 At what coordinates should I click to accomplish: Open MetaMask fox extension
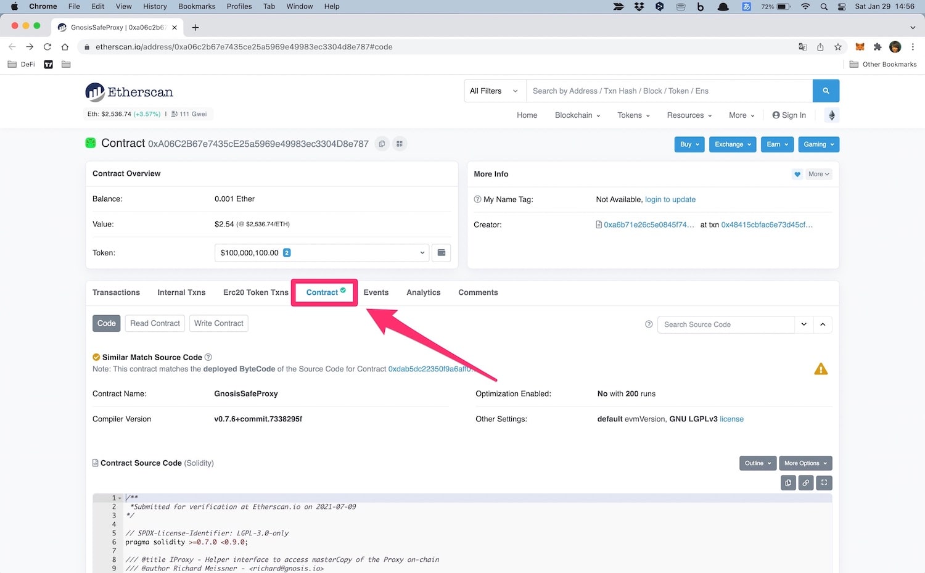click(860, 47)
